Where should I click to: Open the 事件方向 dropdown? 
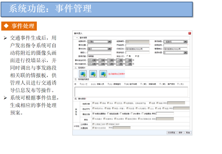110,49
